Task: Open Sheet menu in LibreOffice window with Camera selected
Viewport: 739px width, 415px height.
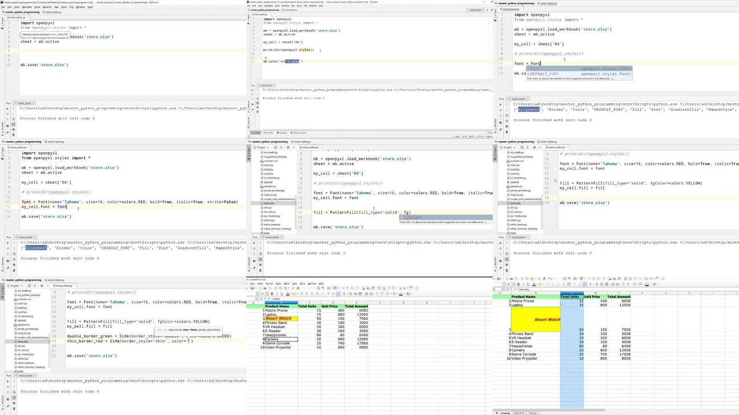Action: (x=287, y=283)
